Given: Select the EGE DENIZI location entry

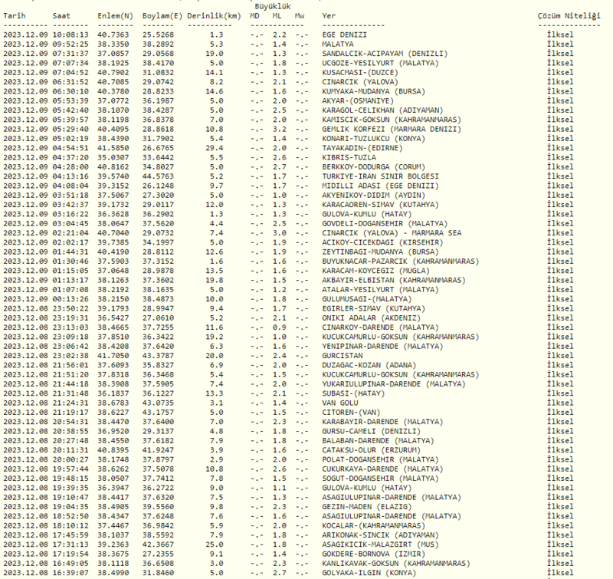Looking at the screenshot, I should tap(344, 35).
